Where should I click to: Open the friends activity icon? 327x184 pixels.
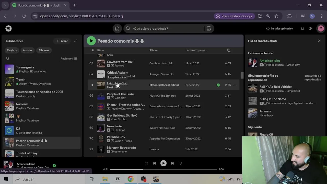pyautogui.click(x=310, y=29)
